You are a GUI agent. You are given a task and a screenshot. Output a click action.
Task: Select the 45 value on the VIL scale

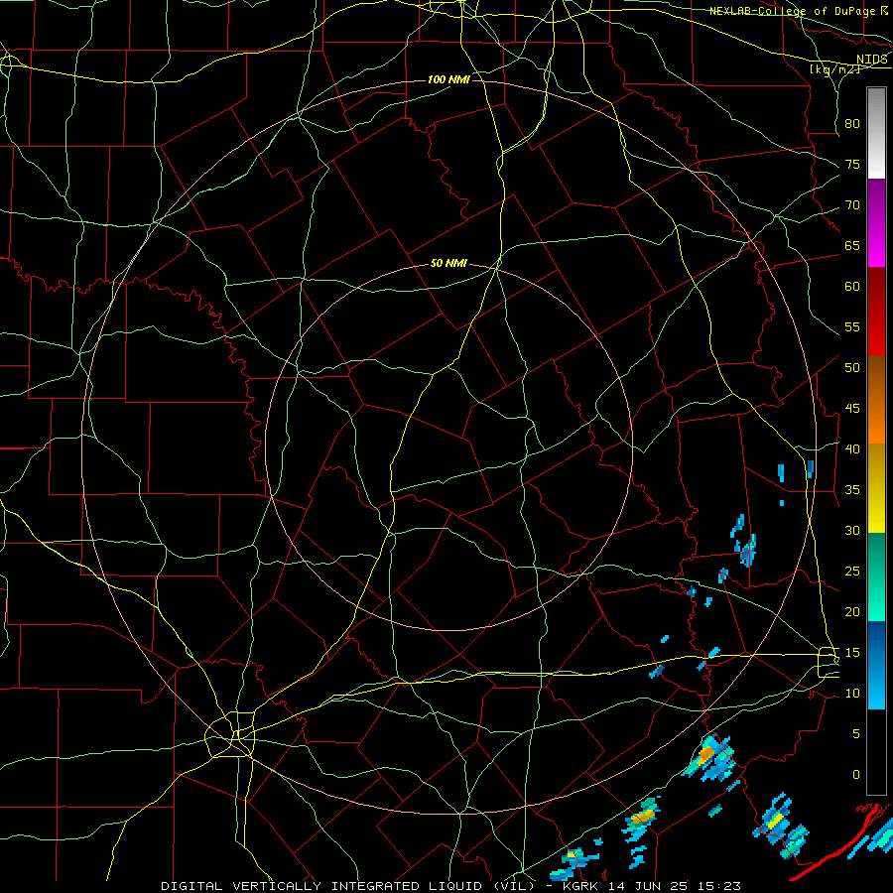(852, 409)
